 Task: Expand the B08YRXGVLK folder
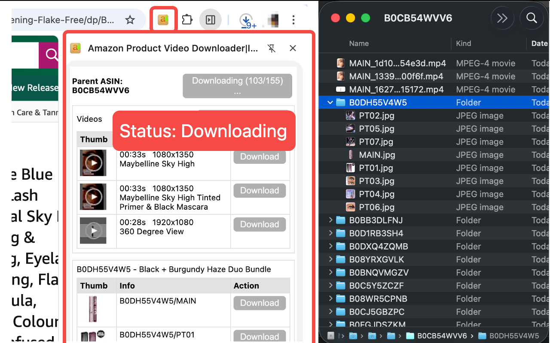330,259
